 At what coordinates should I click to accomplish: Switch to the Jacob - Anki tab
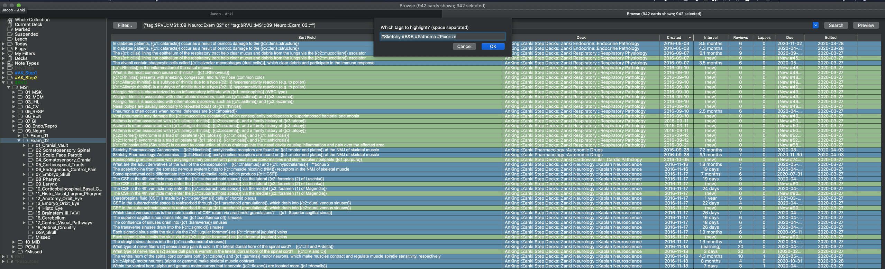click(x=221, y=14)
